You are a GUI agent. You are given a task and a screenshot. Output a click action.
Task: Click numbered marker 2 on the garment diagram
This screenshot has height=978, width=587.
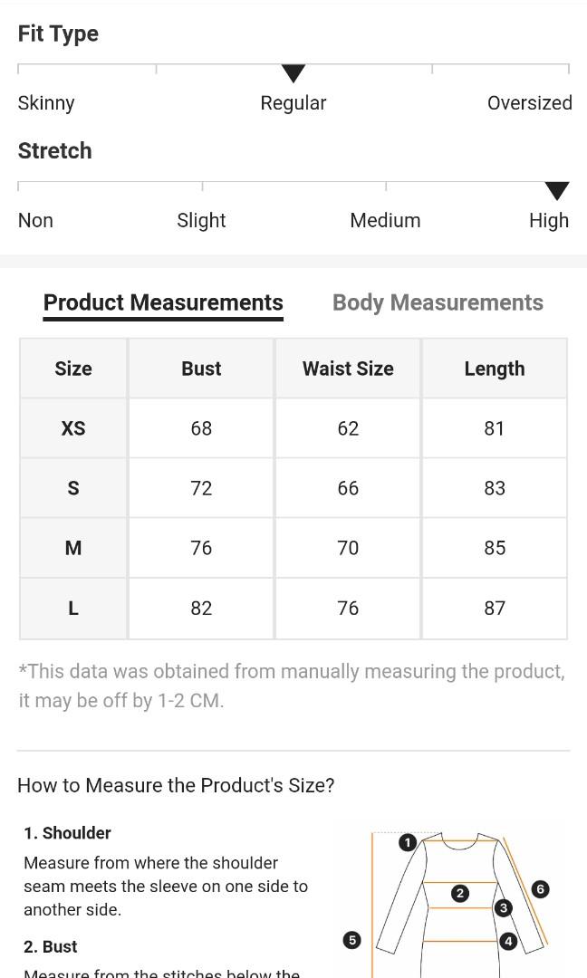point(460,893)
